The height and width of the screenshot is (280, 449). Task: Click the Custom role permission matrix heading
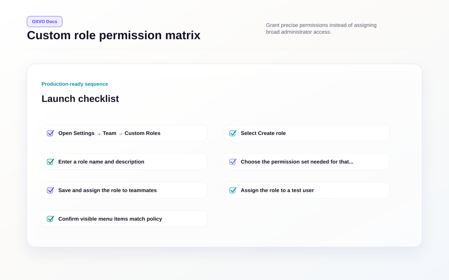point(114,35)
